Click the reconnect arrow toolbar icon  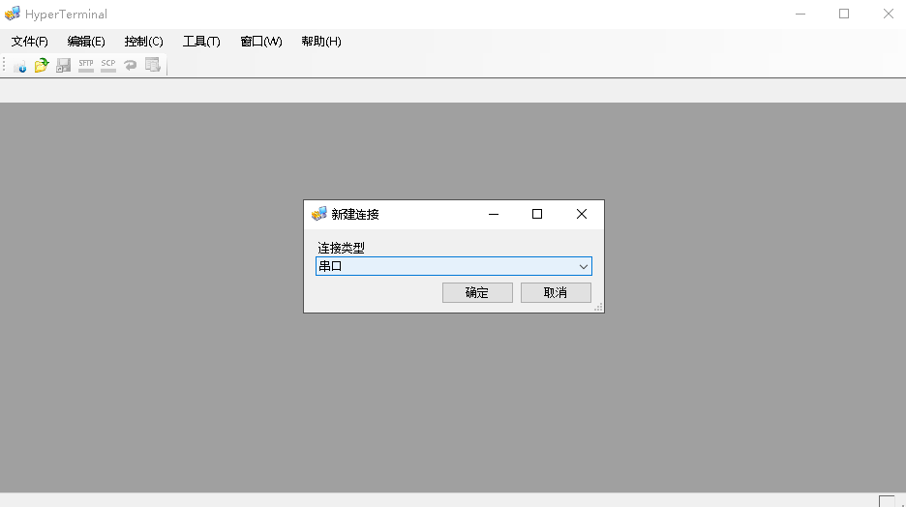(x=130, y=65)
